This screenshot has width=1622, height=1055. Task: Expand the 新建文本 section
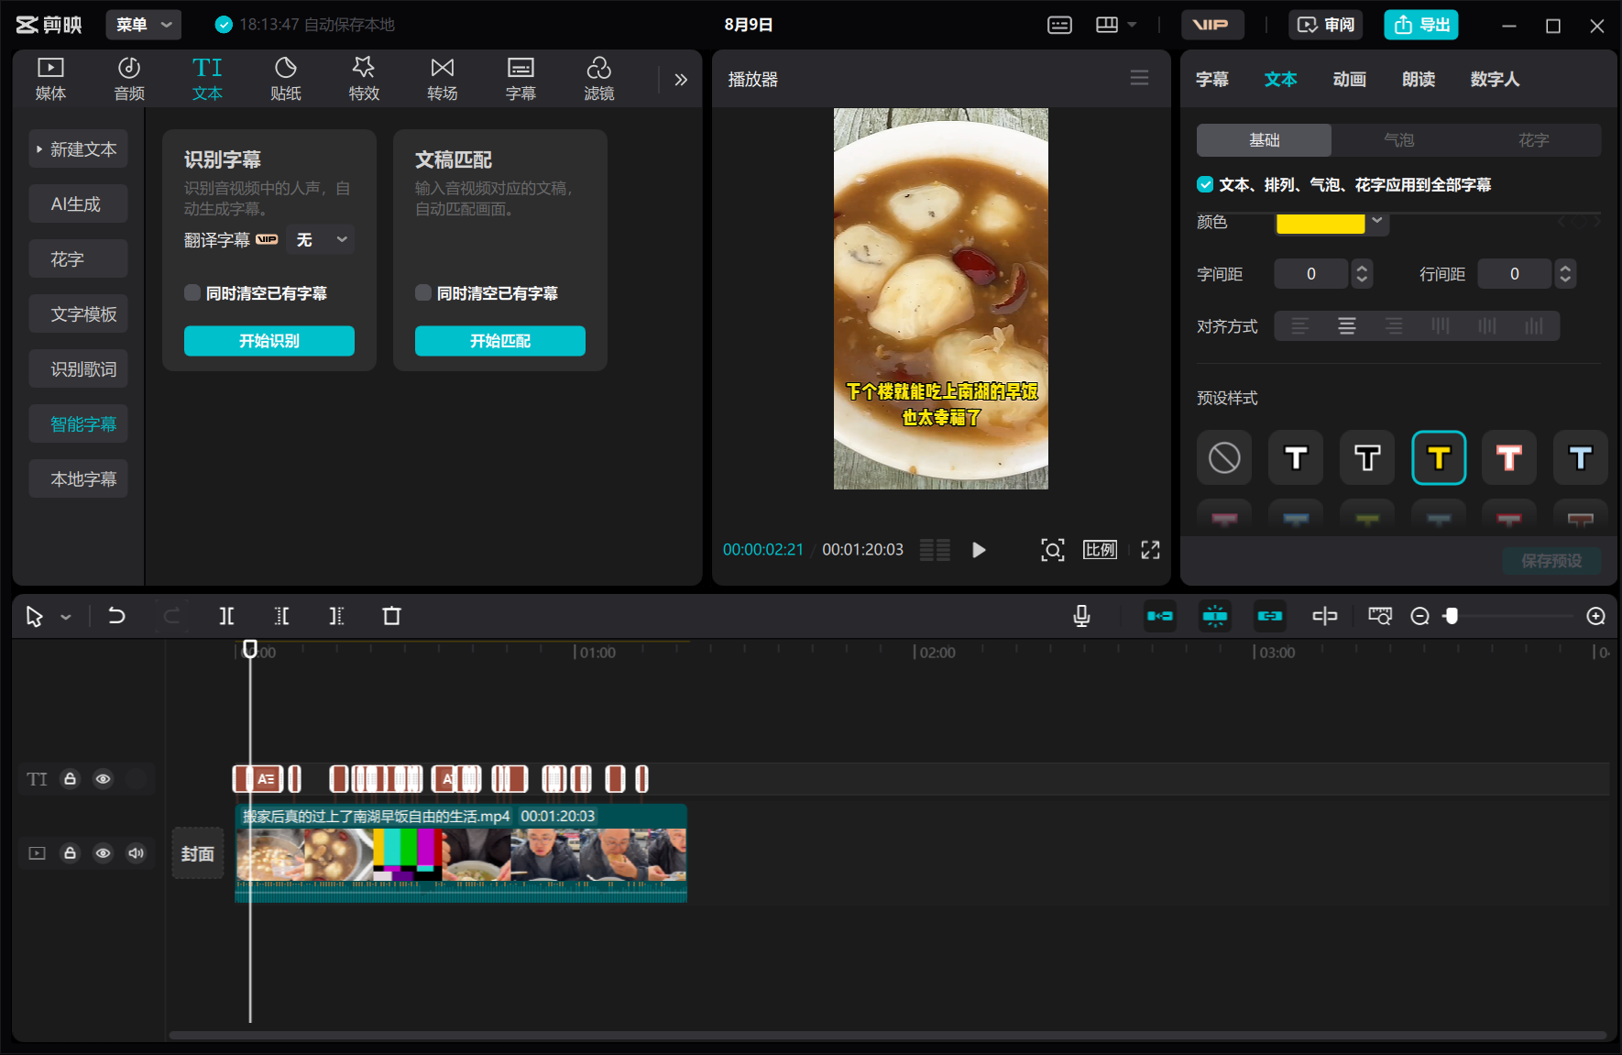[78, 149]
